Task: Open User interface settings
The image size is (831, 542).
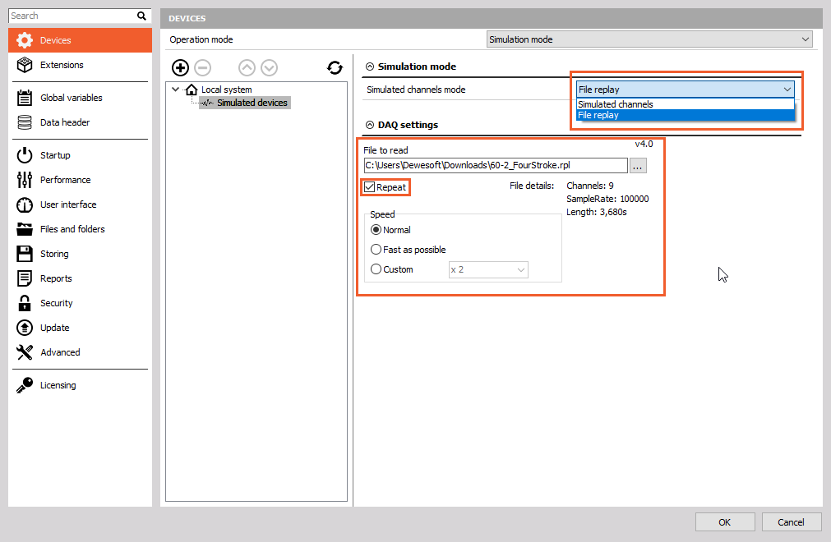Action: tap(80, 204)
